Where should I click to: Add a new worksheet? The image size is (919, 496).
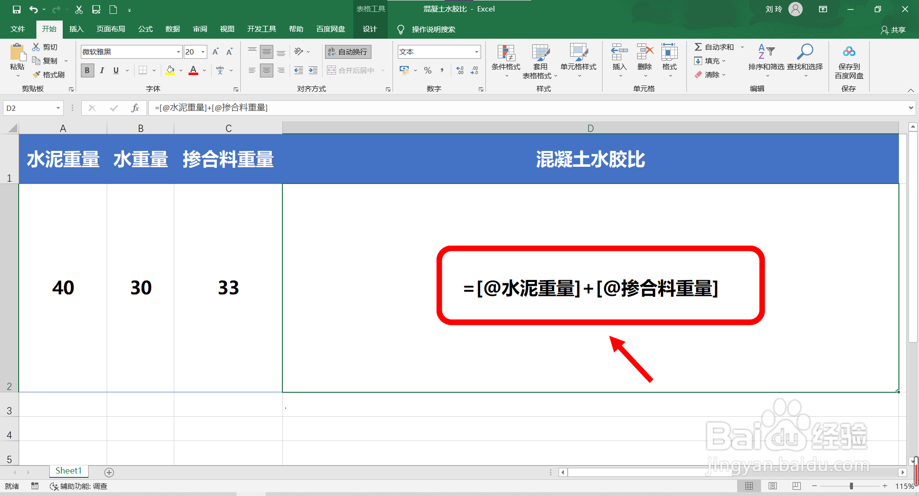click(x=109, y=472)
